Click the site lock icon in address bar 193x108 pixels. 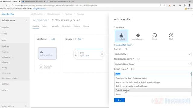pos(13,5)
